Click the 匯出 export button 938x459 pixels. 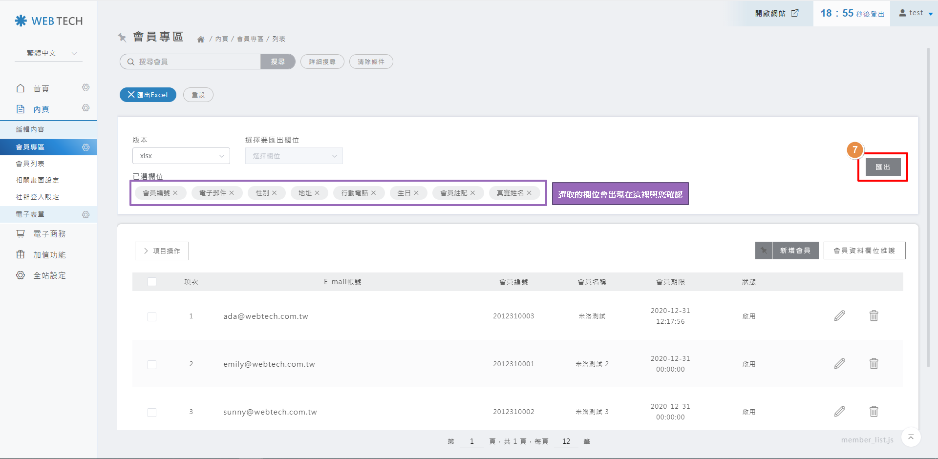pyautogui.click(x=882, y=167)
